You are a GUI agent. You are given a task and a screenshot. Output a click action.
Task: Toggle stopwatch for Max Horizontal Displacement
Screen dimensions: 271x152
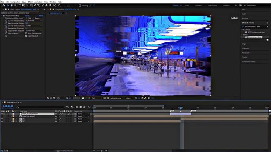point(6,23)
